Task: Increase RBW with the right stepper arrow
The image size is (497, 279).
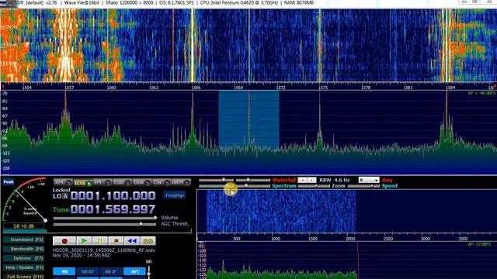Action: point(312,180)
